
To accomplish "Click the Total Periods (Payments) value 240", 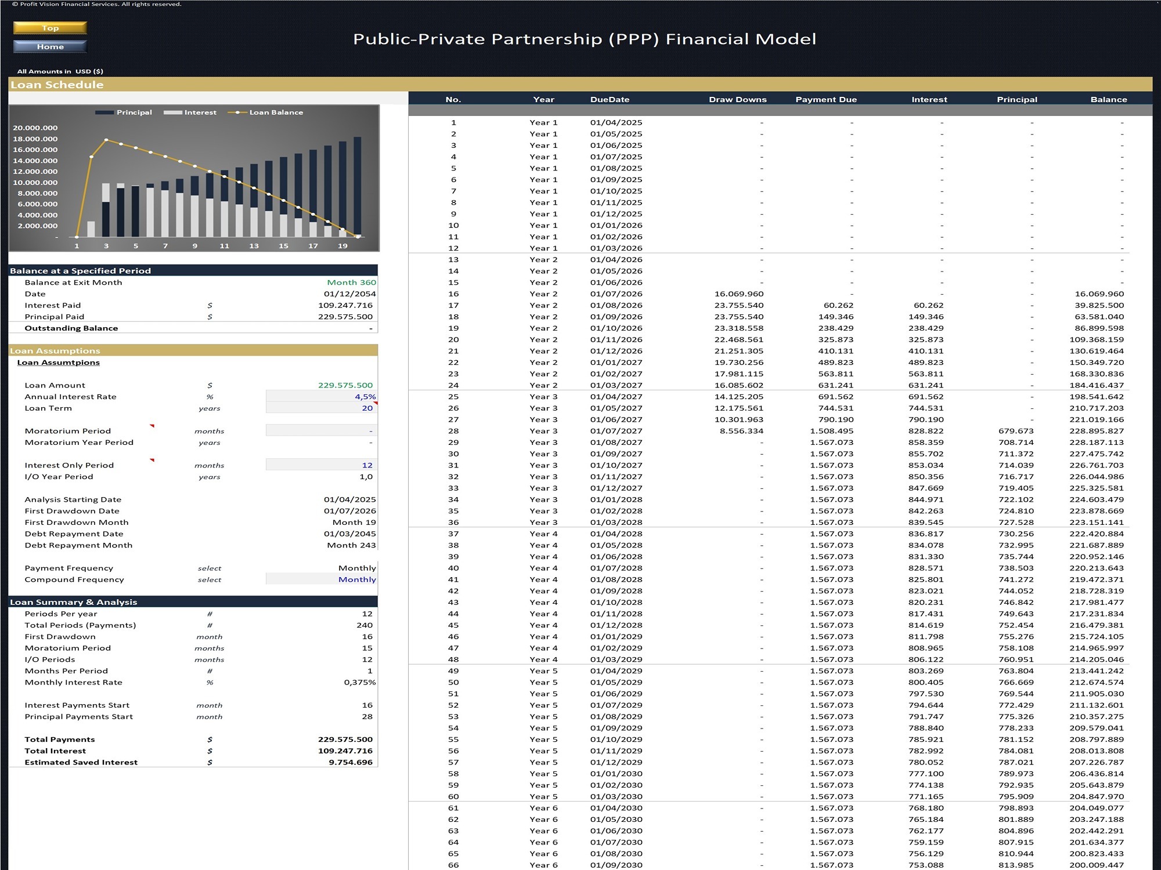I will pos(365,625).
